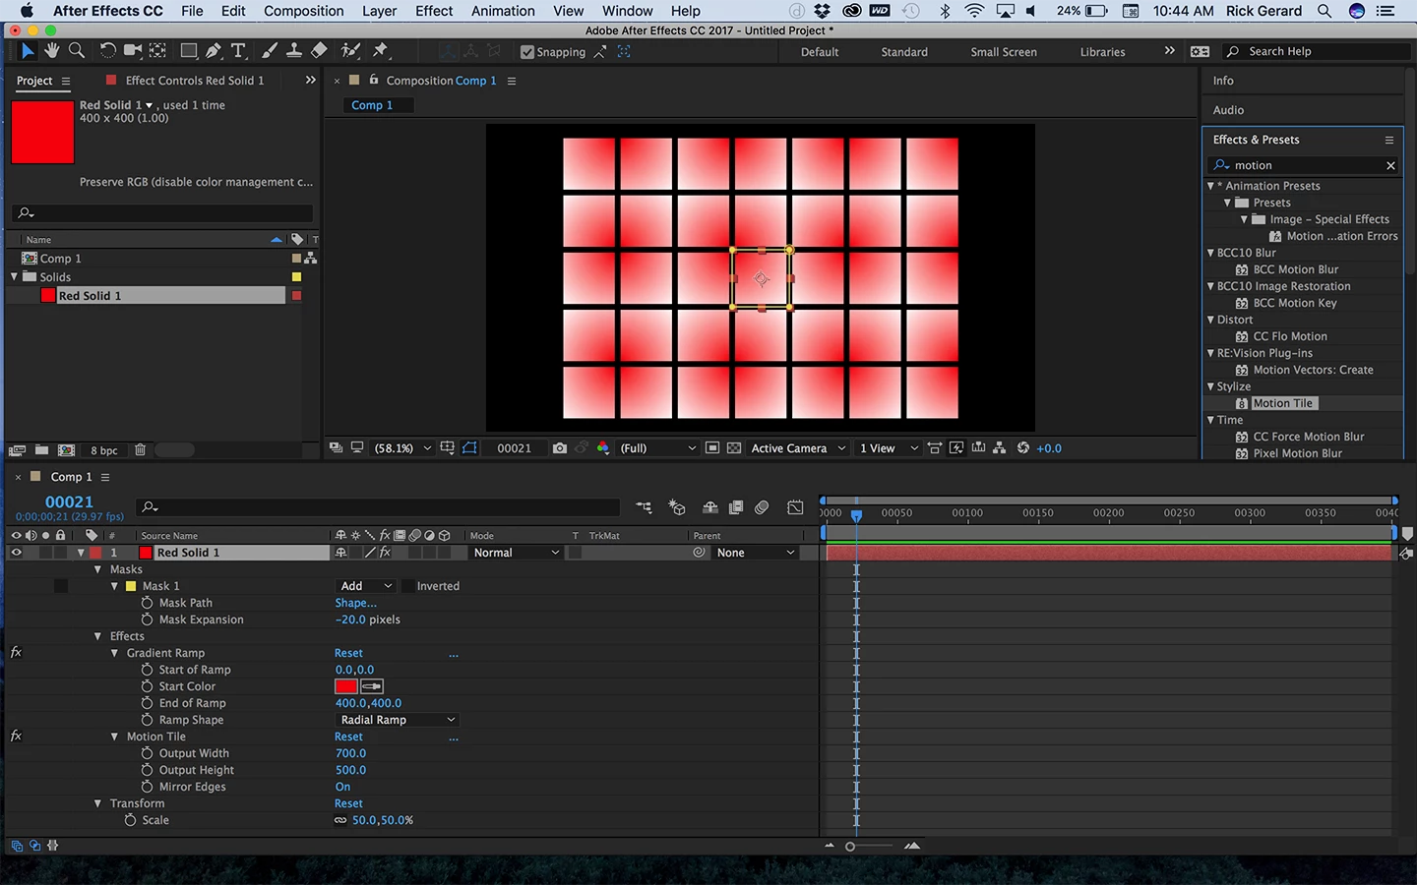This screenshot has height=885, width=1417.
Task: Click the Mask Path Shape... link
Action: coord(355,603)
